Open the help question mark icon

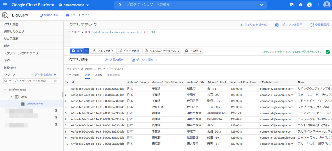[301, 5]
